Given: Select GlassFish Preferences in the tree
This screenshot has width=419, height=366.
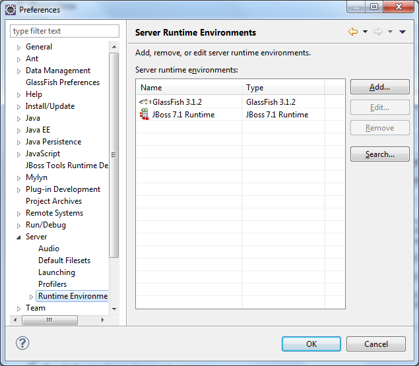Looking at the screenshot, I should point(63,82).
